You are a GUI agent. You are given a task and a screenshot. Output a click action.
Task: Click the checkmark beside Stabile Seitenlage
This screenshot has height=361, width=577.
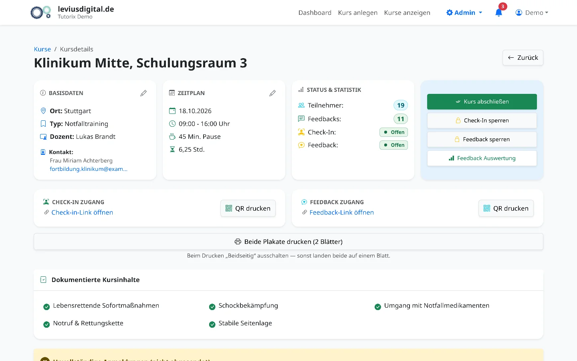[212, 324]
